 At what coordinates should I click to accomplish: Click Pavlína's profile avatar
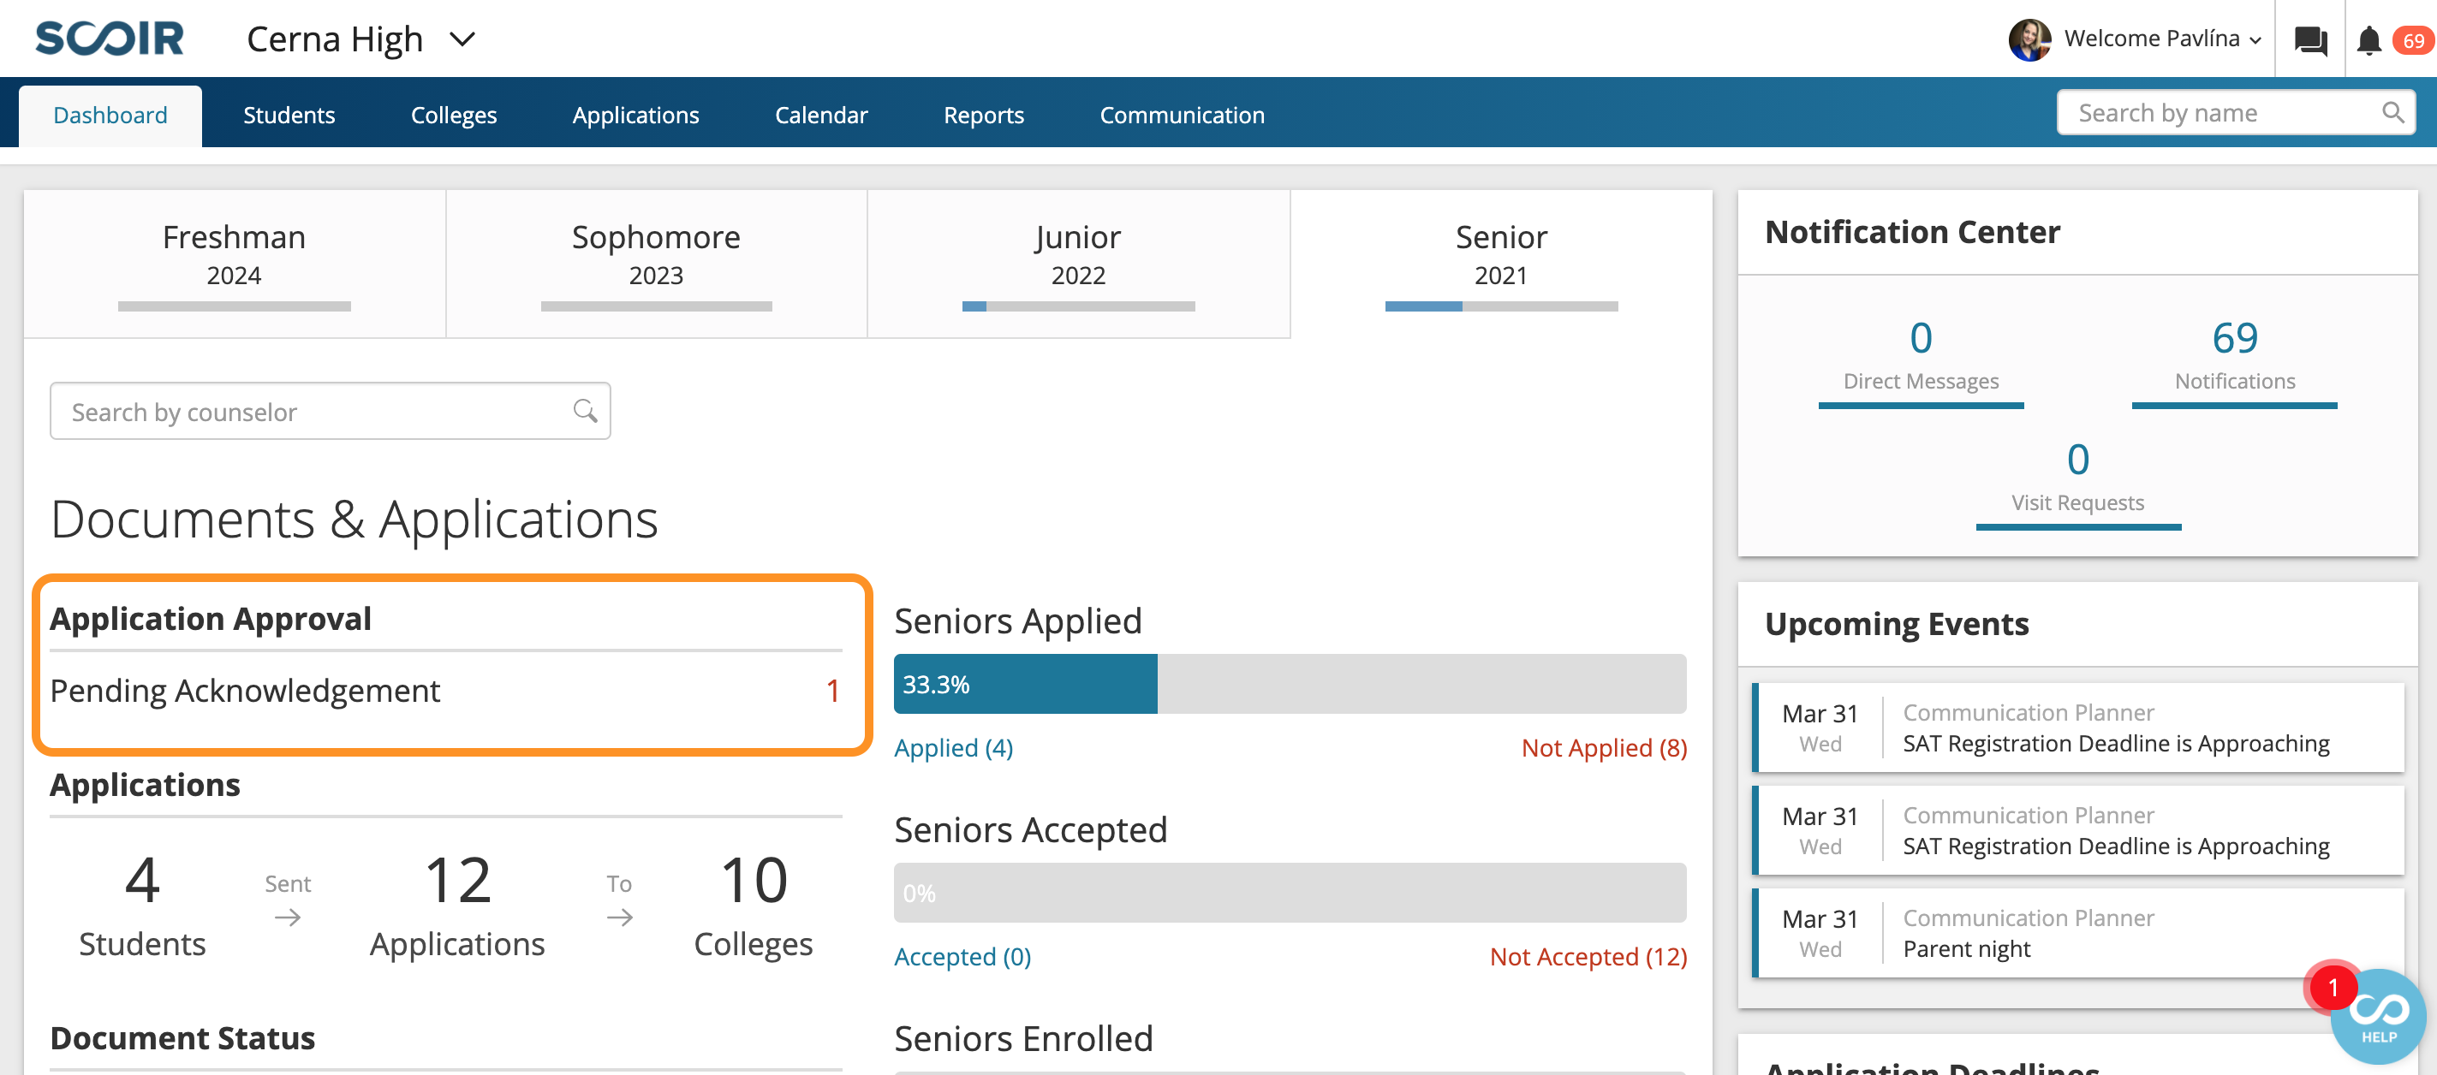point(2029,39)
